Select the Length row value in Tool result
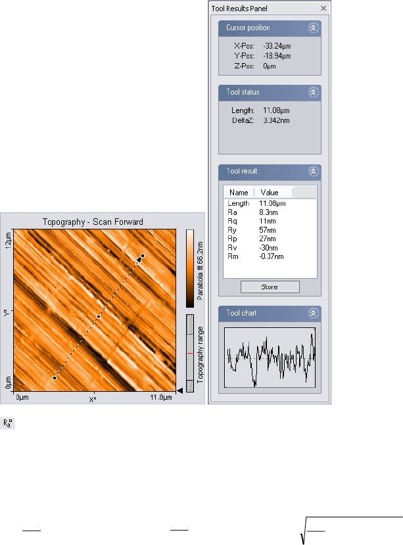Screen dimensions: 403x545 coord(272,203)
